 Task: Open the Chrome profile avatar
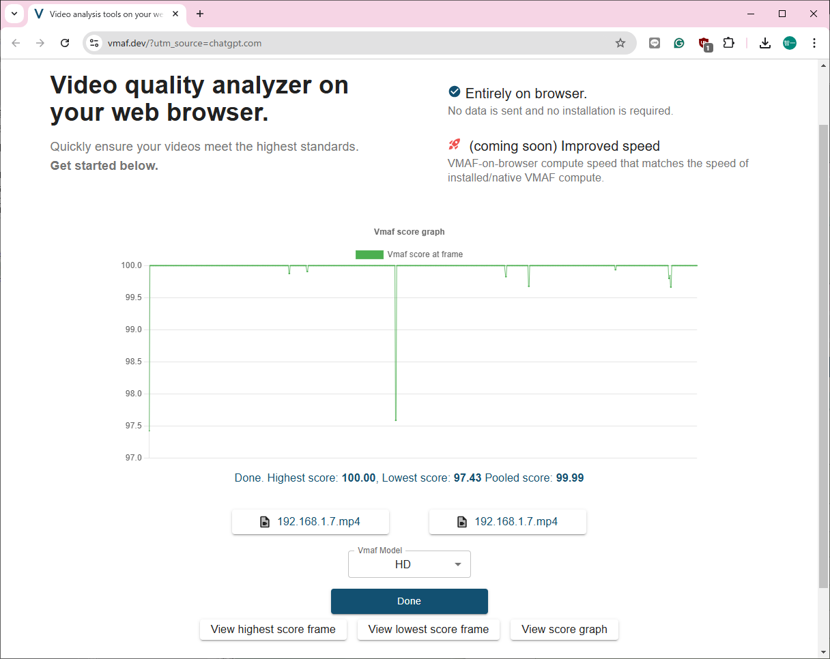(x=790, y=43)
